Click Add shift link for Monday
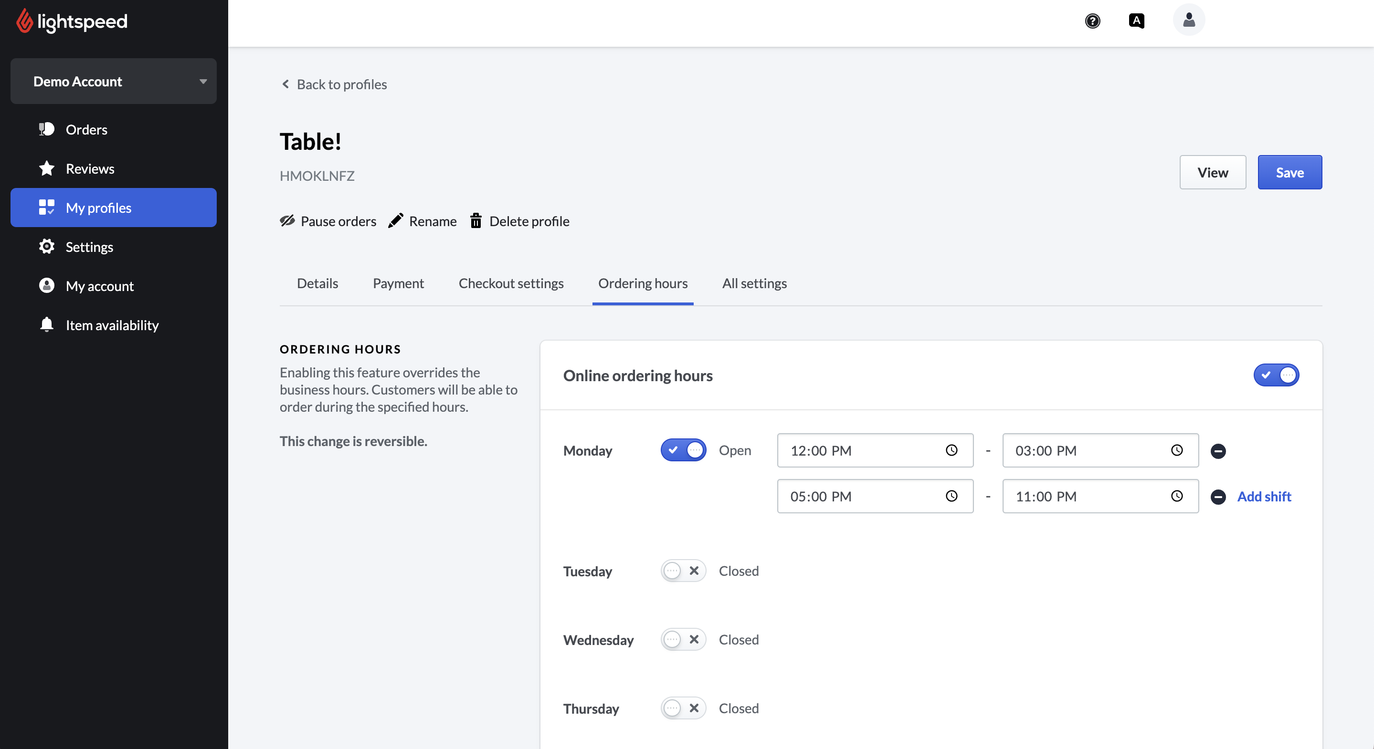Viewport: 1374px width, 749px height. (x=1264, y=497)
